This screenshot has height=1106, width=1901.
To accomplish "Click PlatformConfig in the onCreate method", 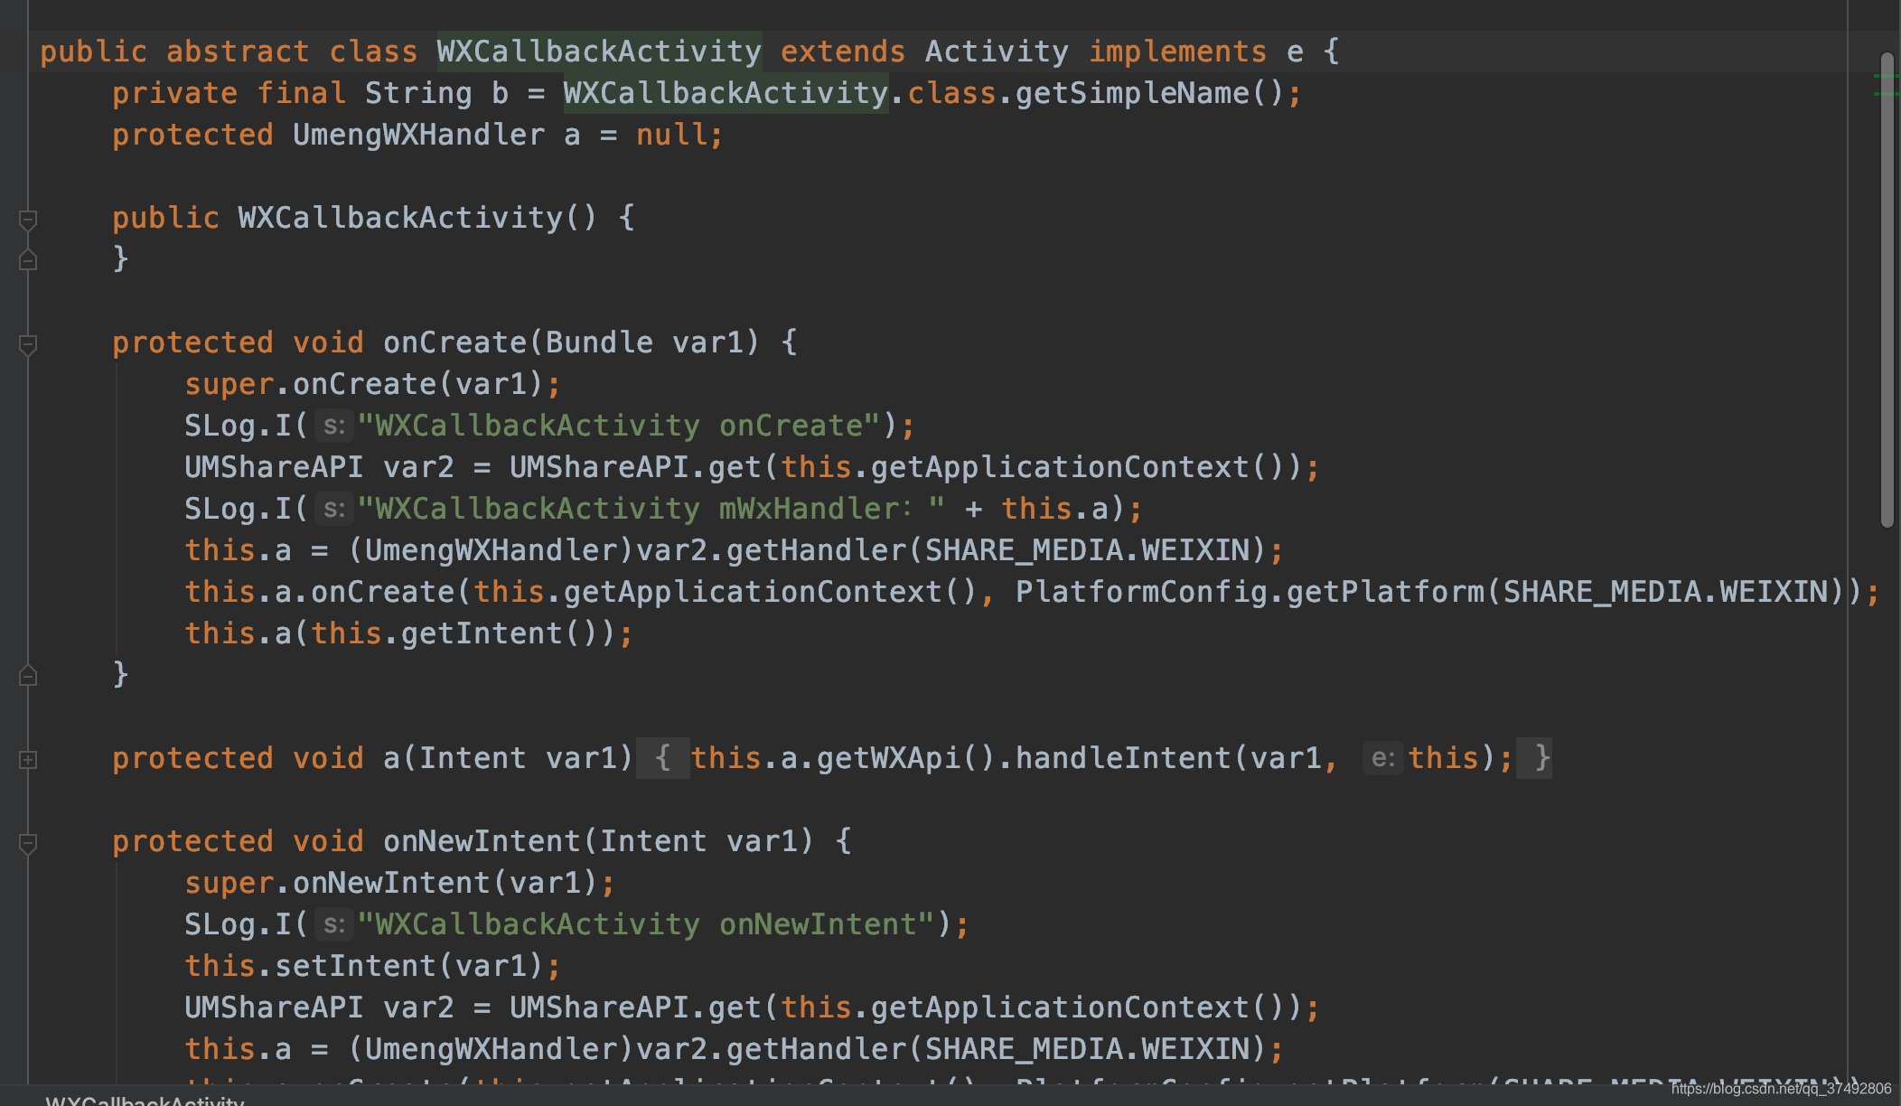I will (1140, 592).
